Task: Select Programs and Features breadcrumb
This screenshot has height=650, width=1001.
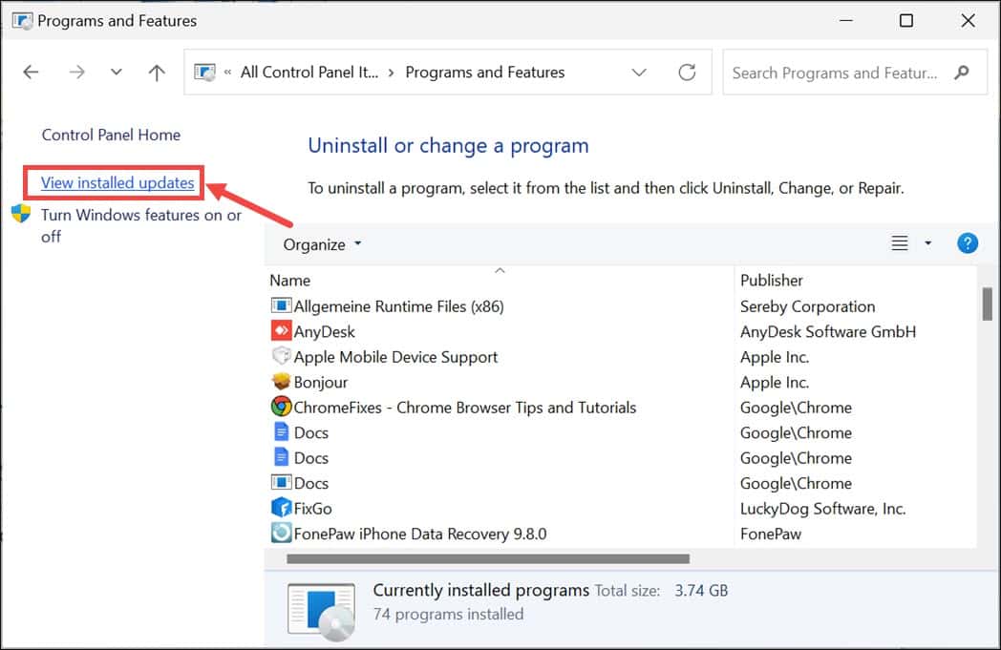Action: pyautogui.click(x=485, y=73)
